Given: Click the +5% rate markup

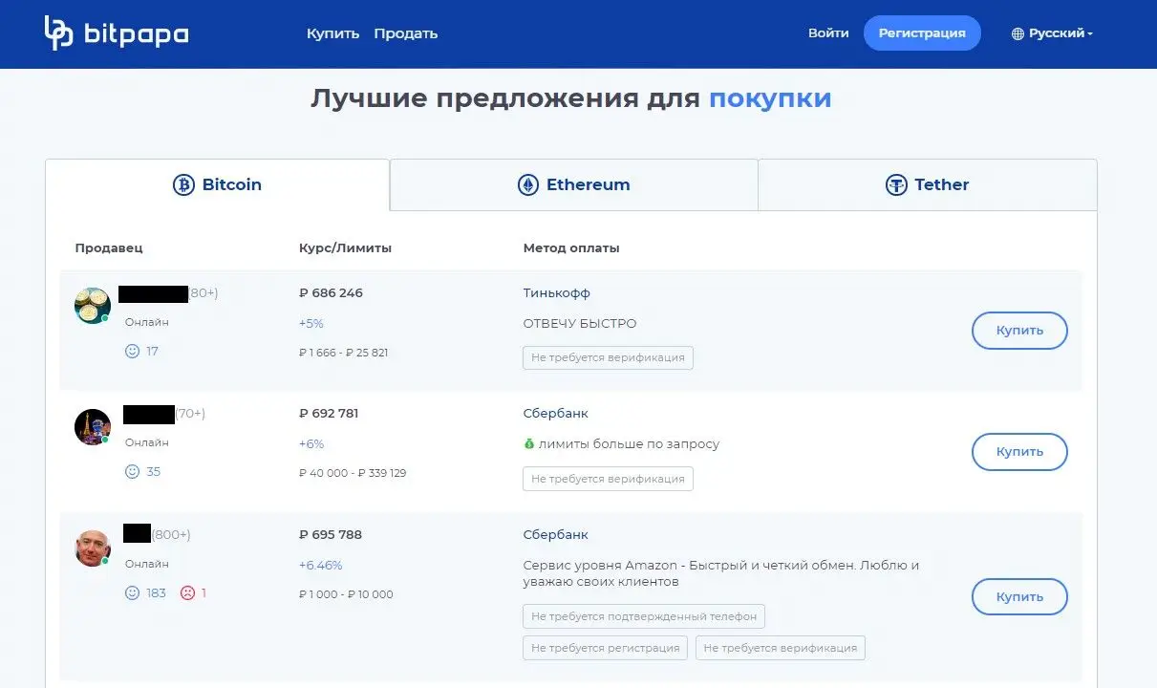Looking at the screenshot, I should click(x=311, y=324).
